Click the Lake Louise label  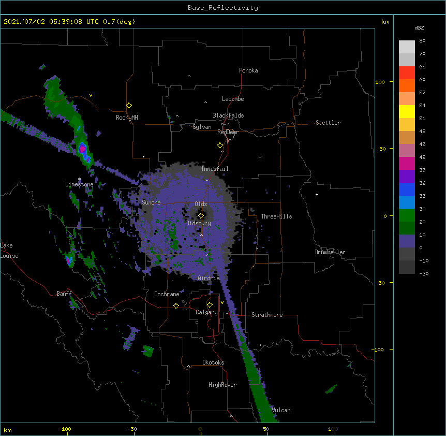8,251
